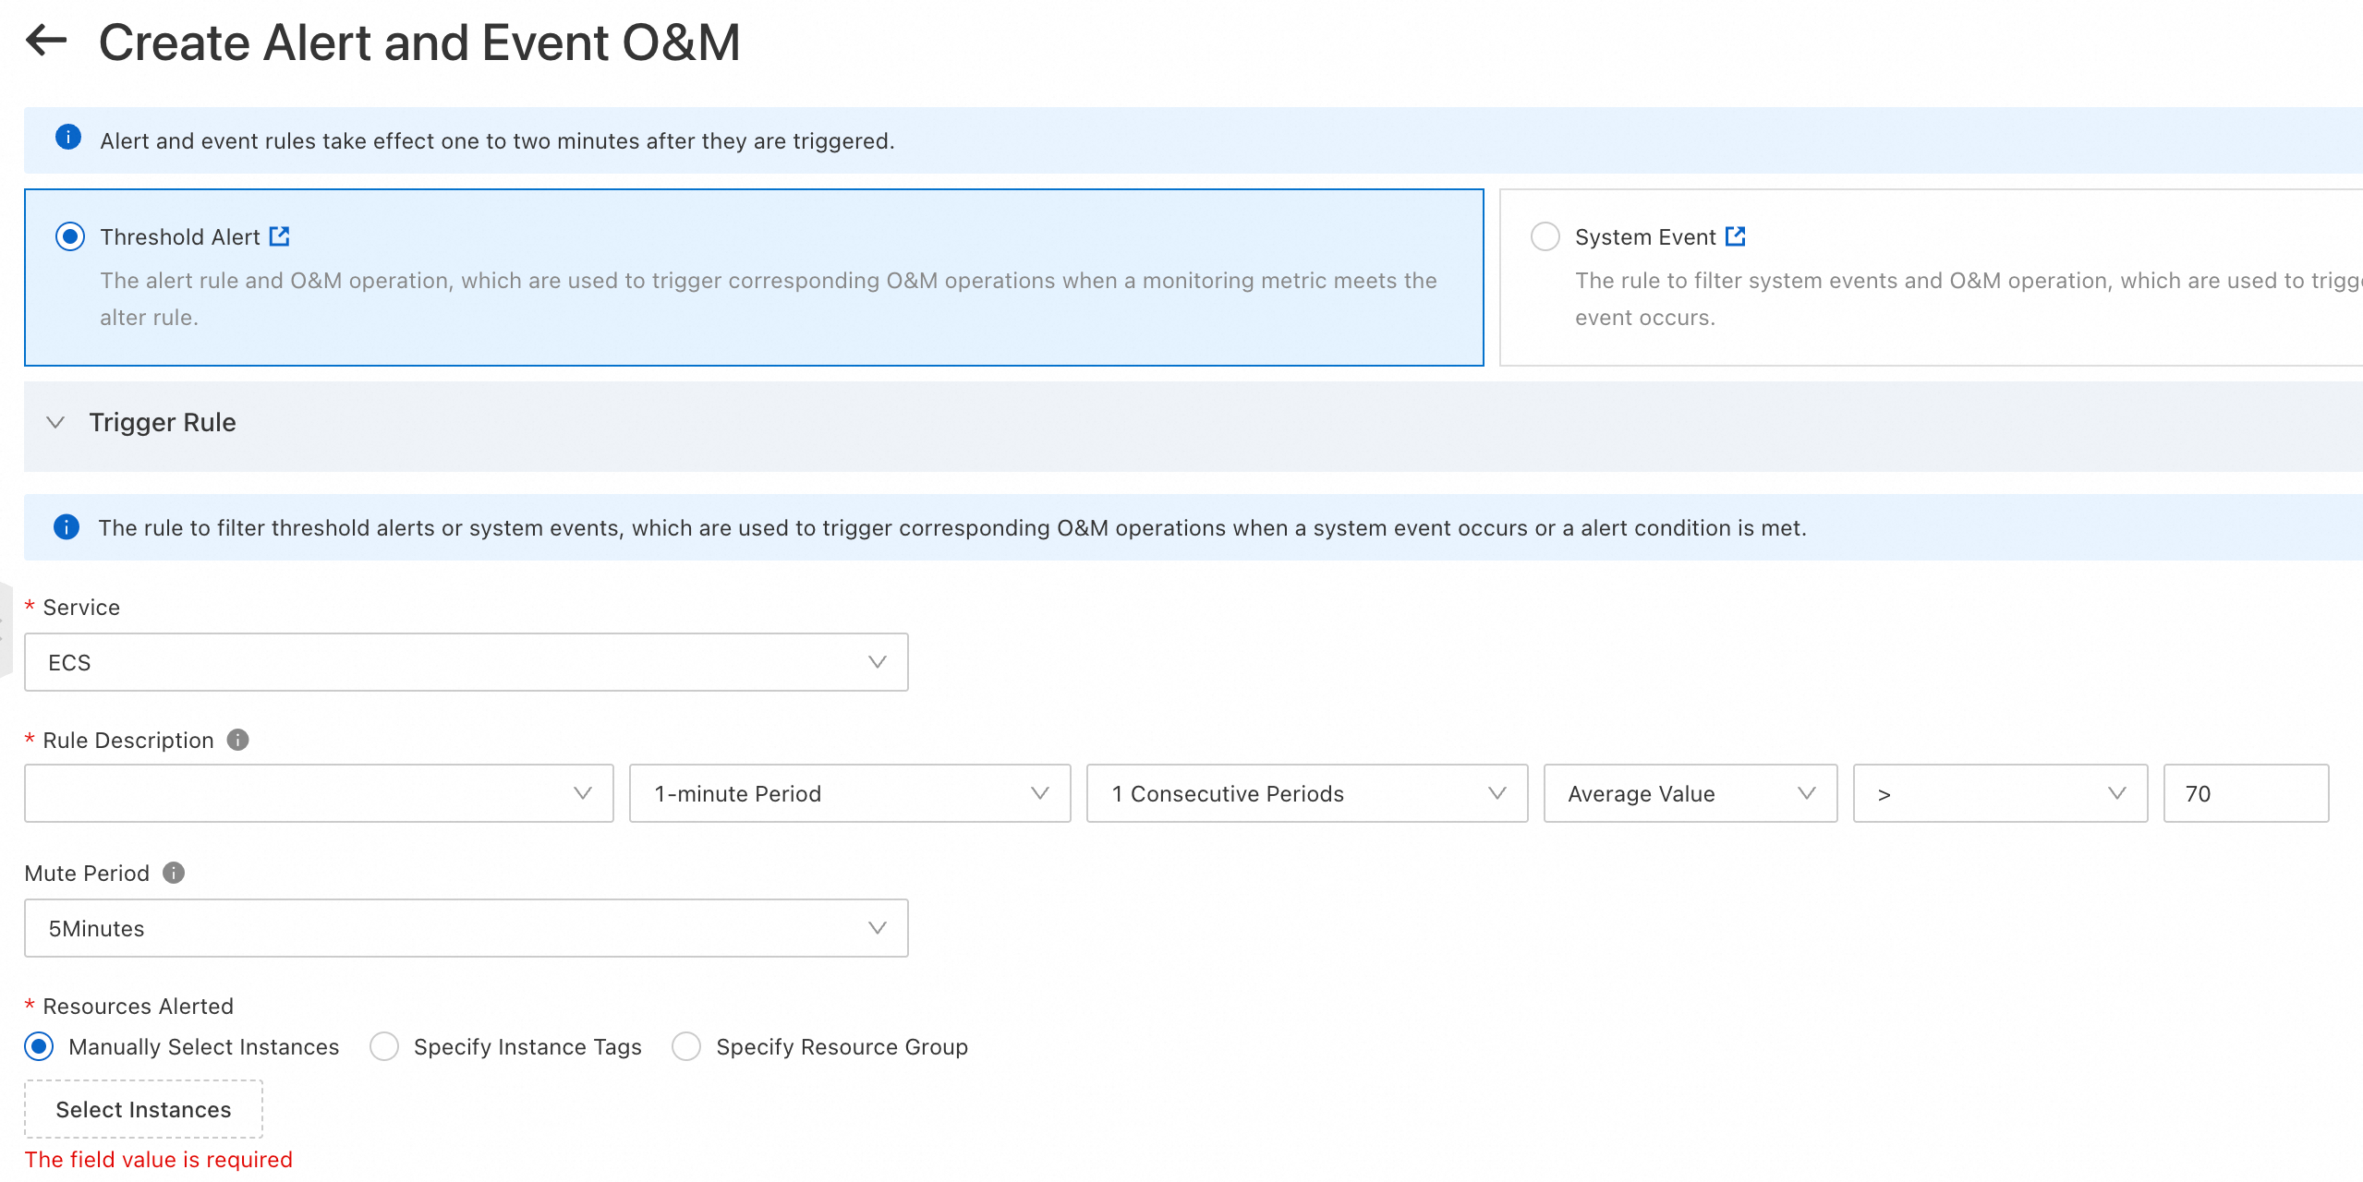2363x1182 pixels.
Task: Open System Event external link icon
Action: (x=1735, y=236)
